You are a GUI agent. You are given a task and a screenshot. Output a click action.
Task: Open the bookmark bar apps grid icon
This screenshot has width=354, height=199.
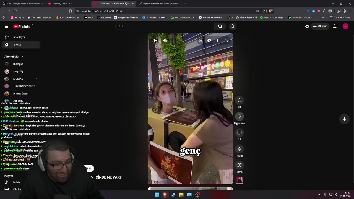[4, 17]
